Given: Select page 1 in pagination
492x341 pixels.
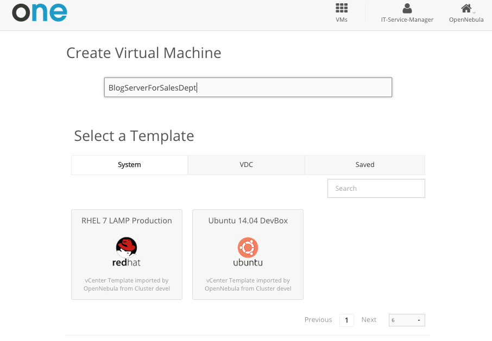Looking at the screenshot, I should tap(346, 320).
